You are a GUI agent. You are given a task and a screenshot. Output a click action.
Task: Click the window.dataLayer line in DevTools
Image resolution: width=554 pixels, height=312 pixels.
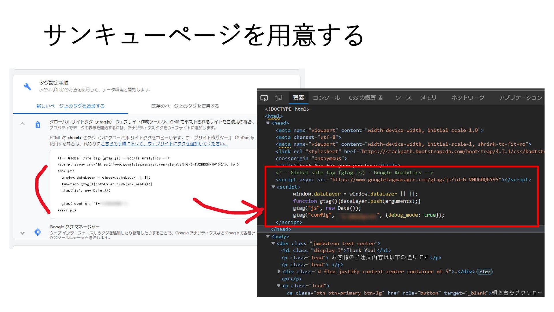click(x=355, y=194)
